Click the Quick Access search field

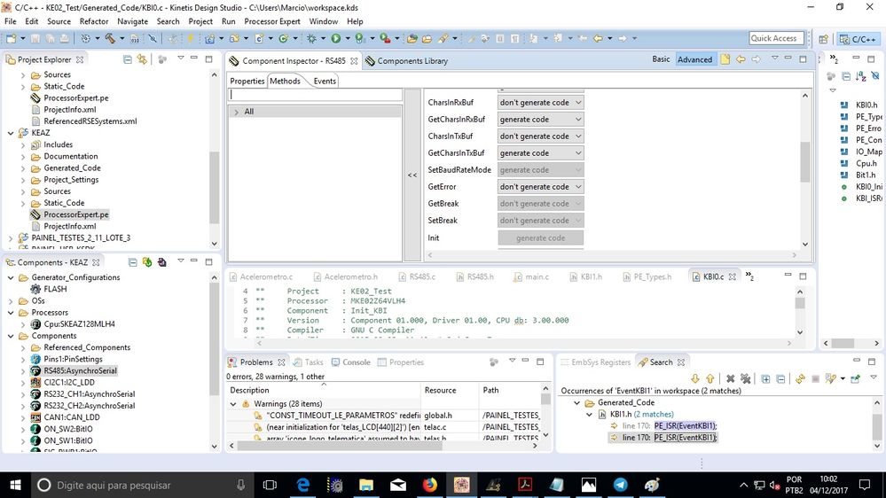point(776,38)
